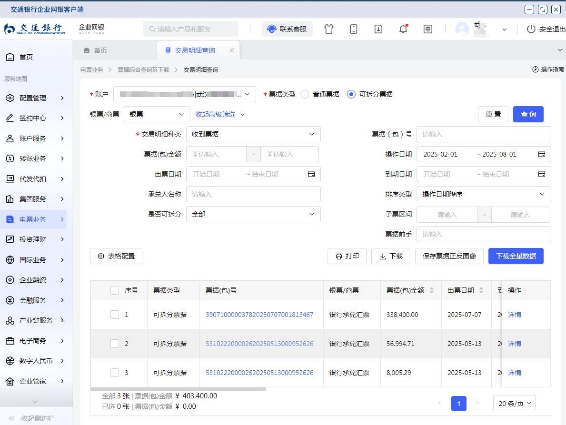
Task: Open the skin theme shirt icon
Action: [x=329, y=29]
